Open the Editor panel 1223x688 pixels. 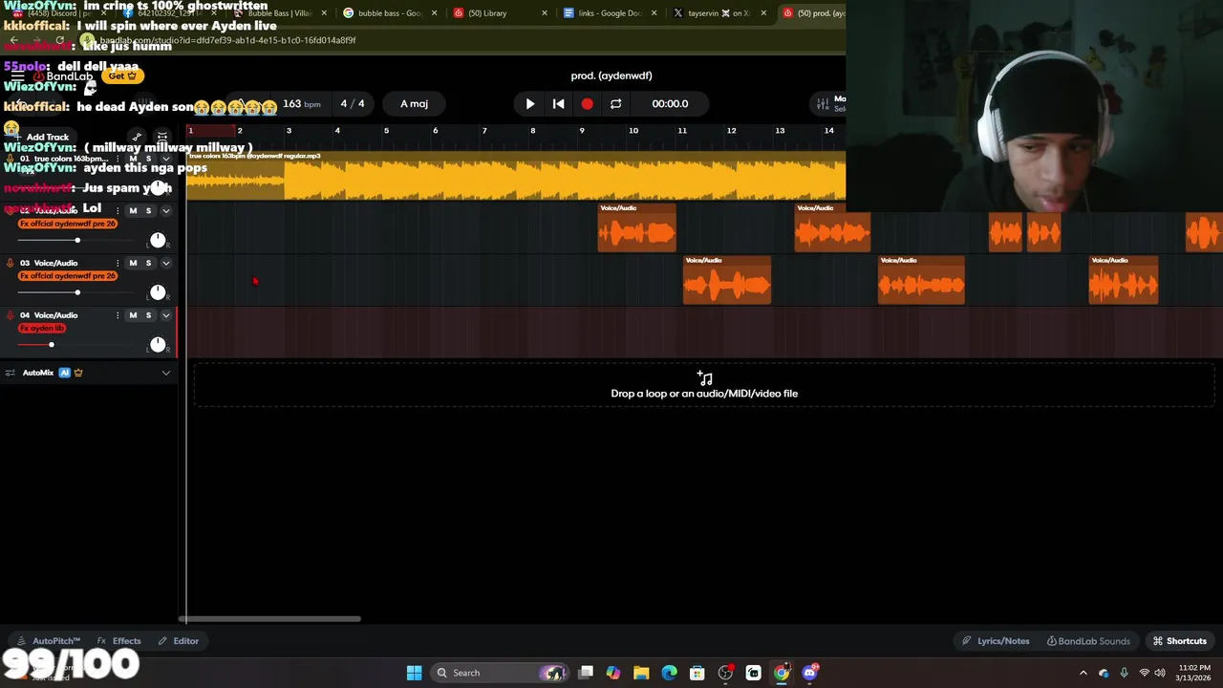click(x=179, y=641)
